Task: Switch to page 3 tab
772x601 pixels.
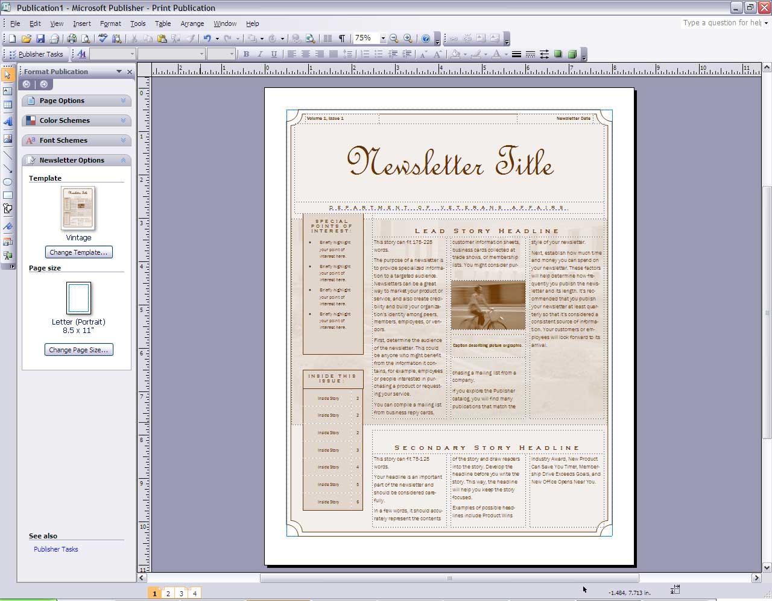Action: (181, 593)
